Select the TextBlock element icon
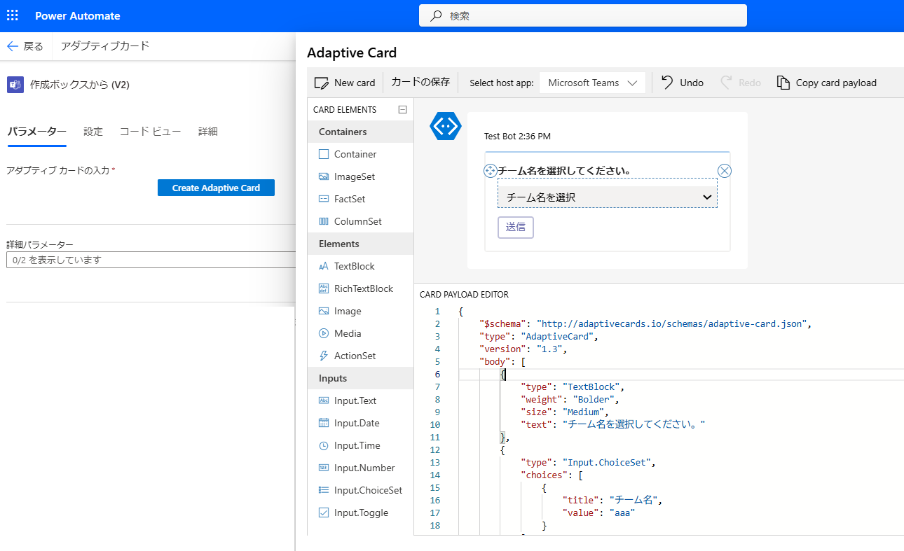The image size is (904, 551). click(324, 266)
